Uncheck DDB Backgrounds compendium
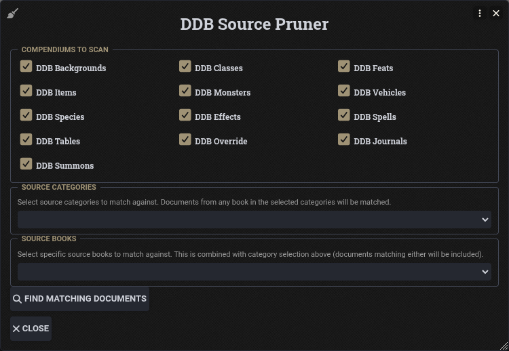 (x=26, y=66)
